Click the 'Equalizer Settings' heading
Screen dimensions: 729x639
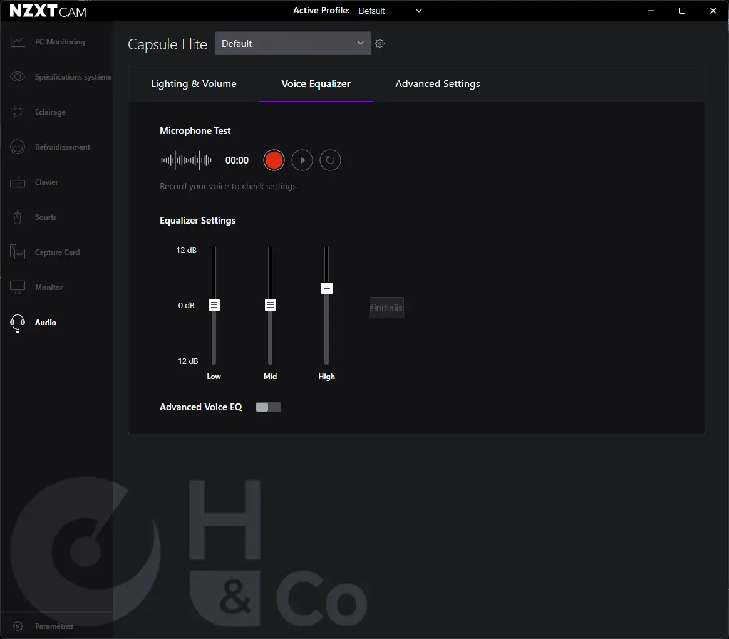[x=197, y=221]
